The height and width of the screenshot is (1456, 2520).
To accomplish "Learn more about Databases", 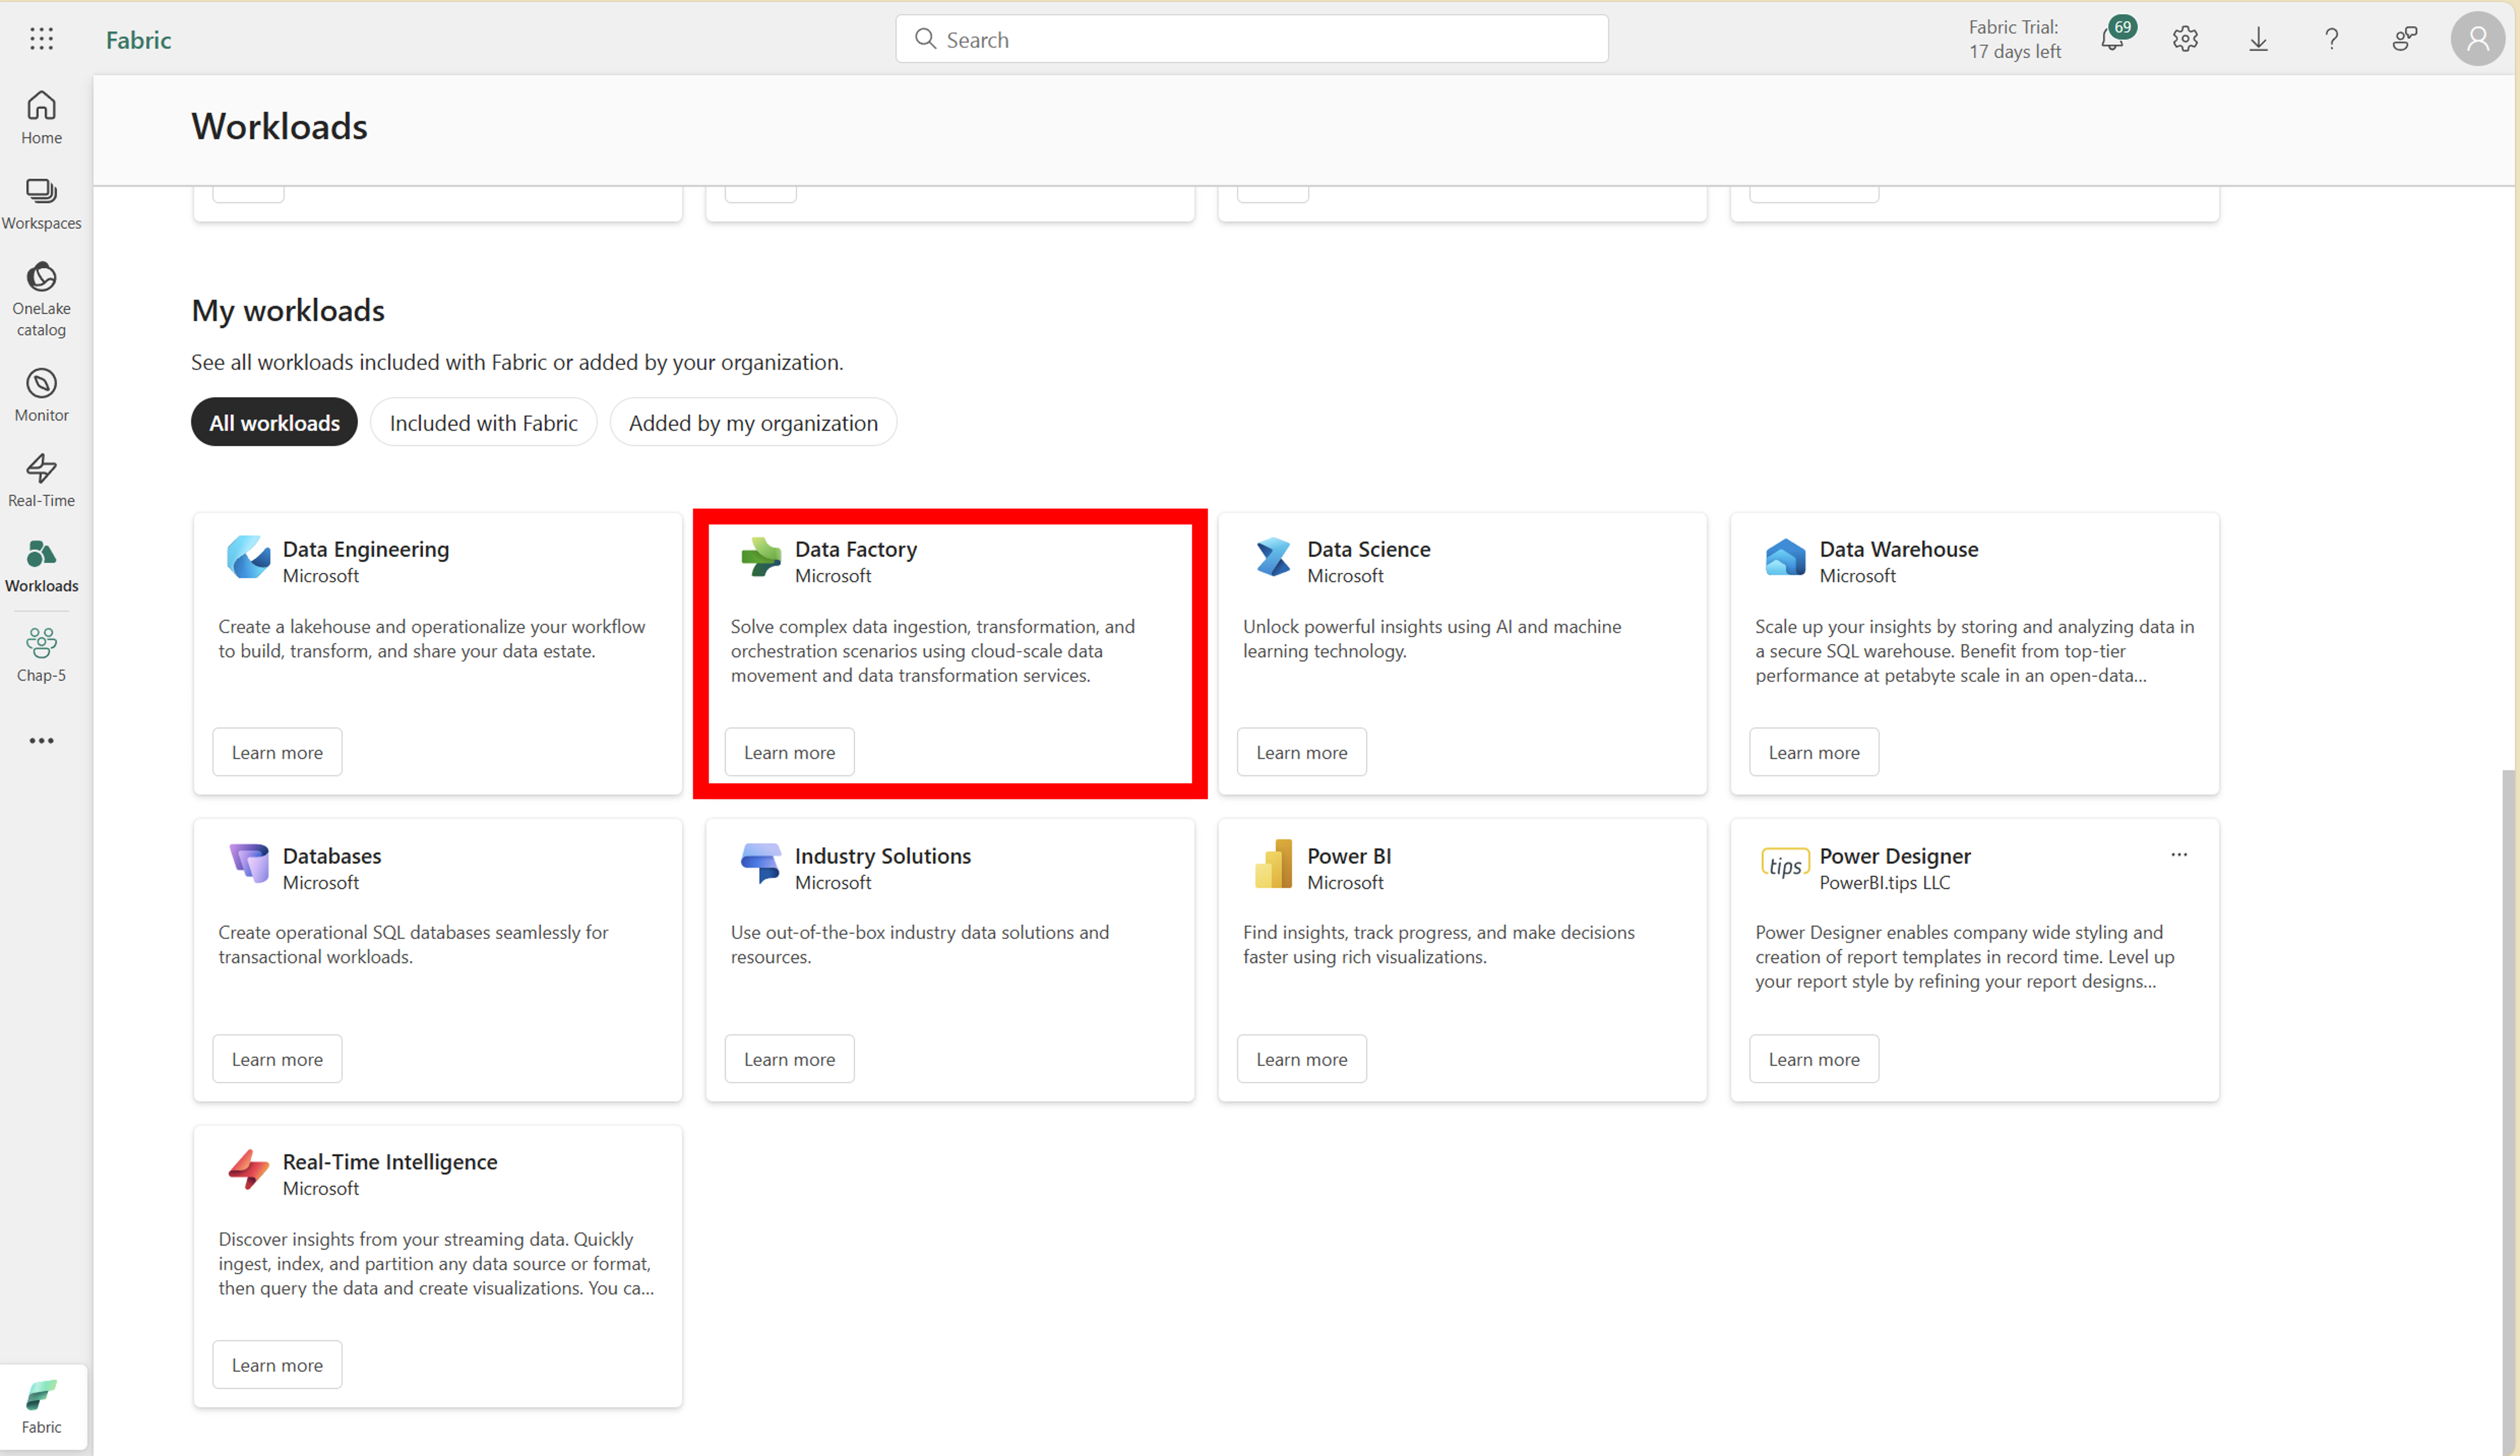I will [x=277, y=1059].
